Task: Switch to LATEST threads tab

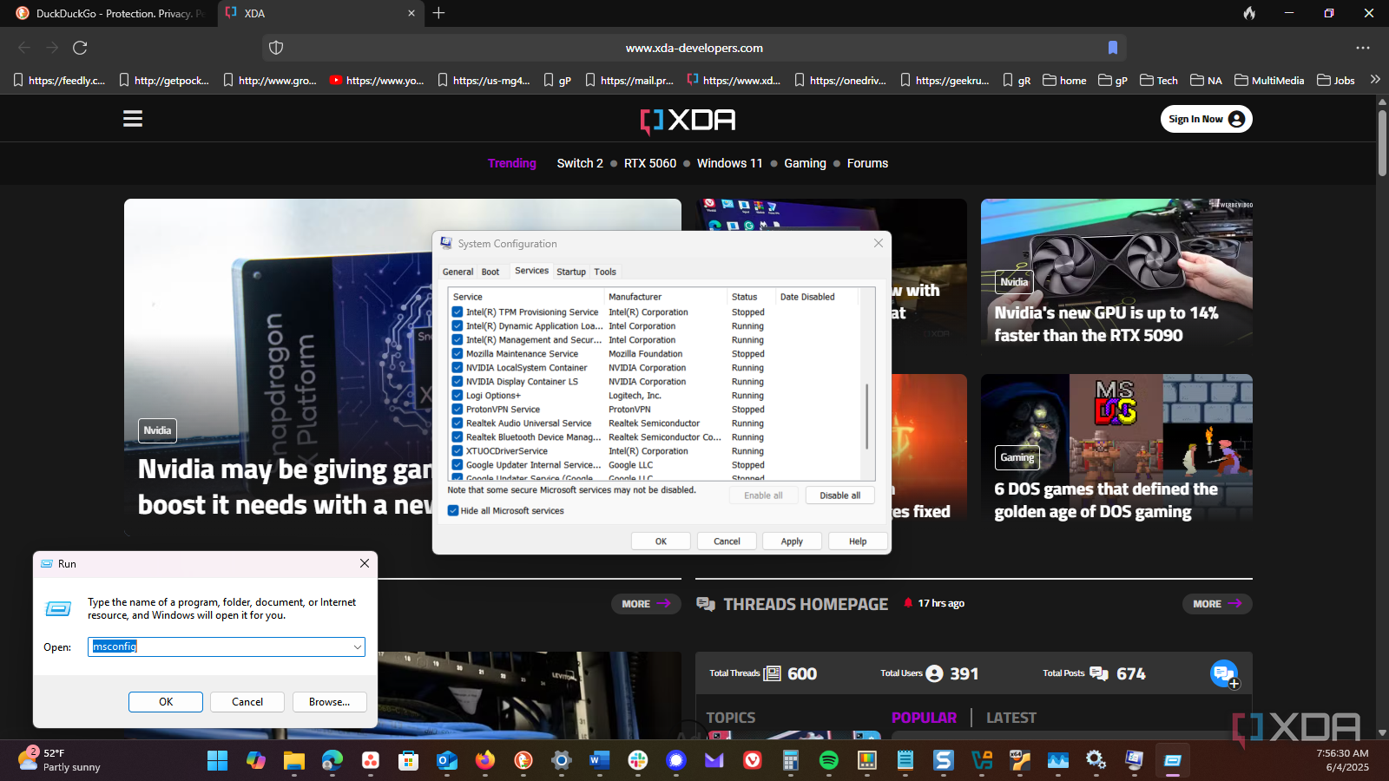Action: tap(1011, 718)
